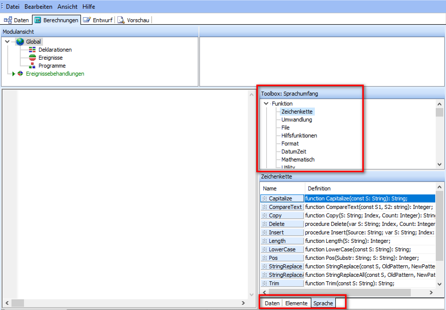
Task: Open the Bearbeiten menu
Action: pyautogui.click(x=38, y=7)
